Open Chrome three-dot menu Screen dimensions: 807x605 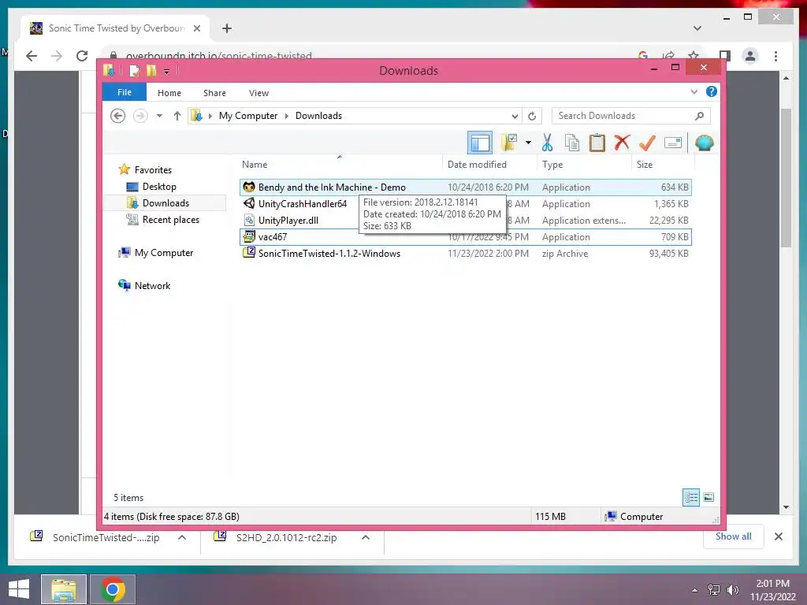775,56
